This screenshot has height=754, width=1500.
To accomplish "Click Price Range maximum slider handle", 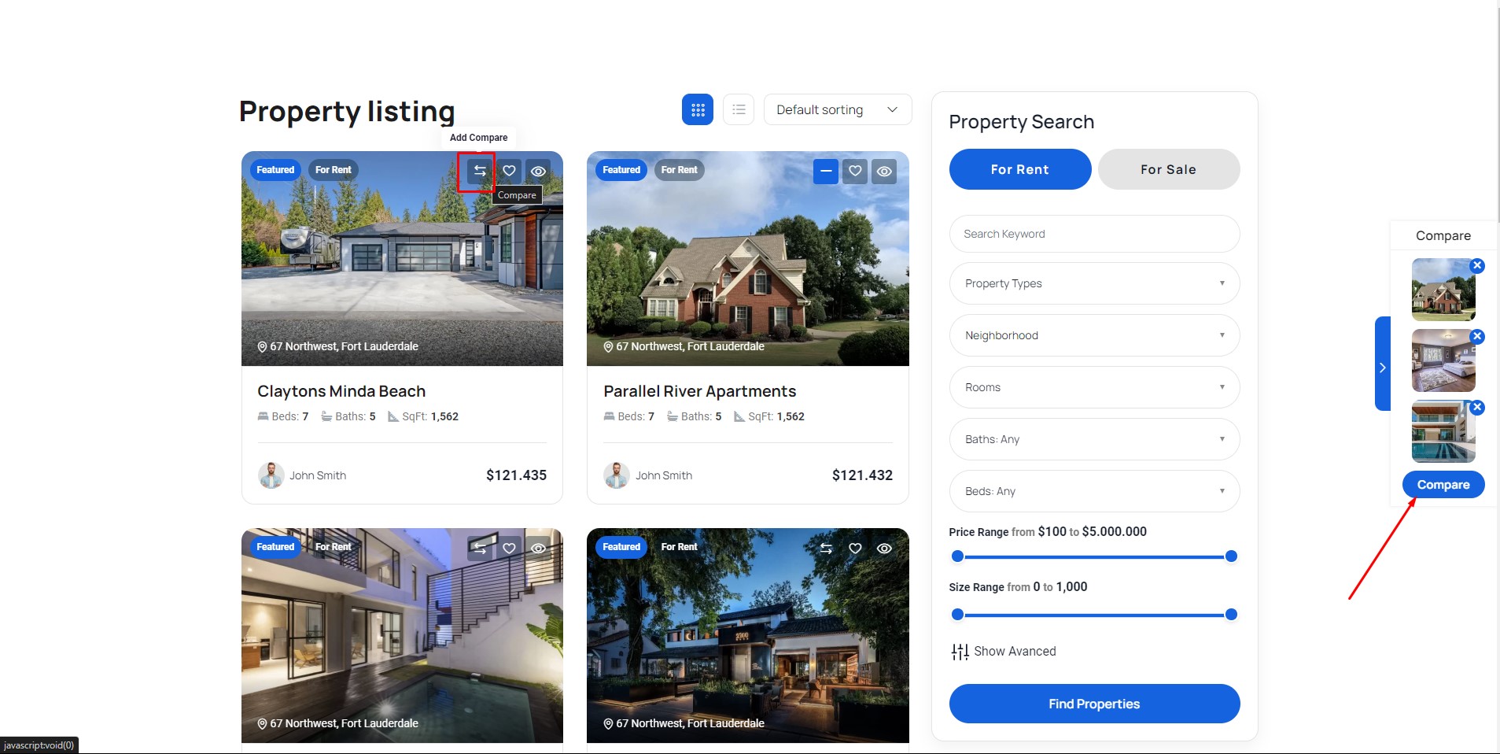I will click(1232, 556).
